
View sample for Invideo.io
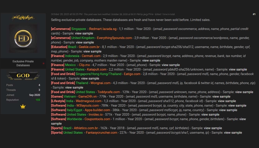[x=210, y=115]
